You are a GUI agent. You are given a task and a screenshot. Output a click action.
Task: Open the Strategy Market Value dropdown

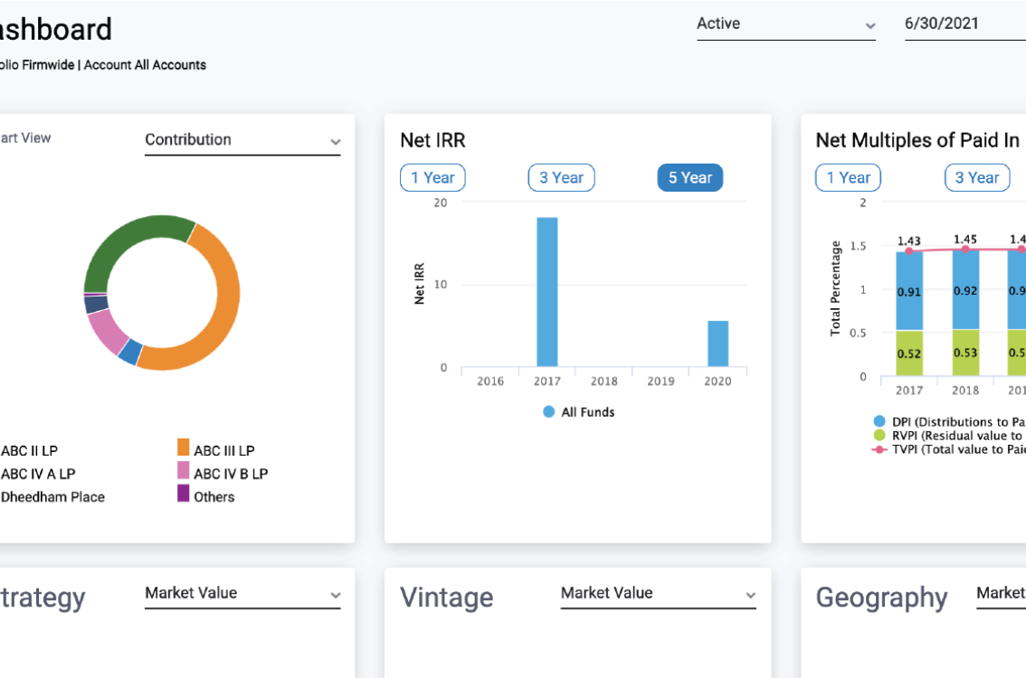[242, 593]
